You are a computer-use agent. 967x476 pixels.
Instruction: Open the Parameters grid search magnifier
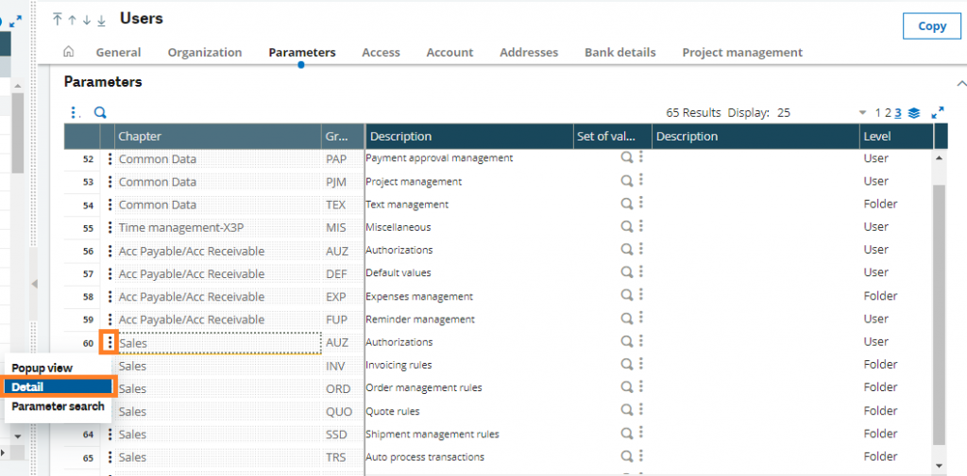(100, 113)
